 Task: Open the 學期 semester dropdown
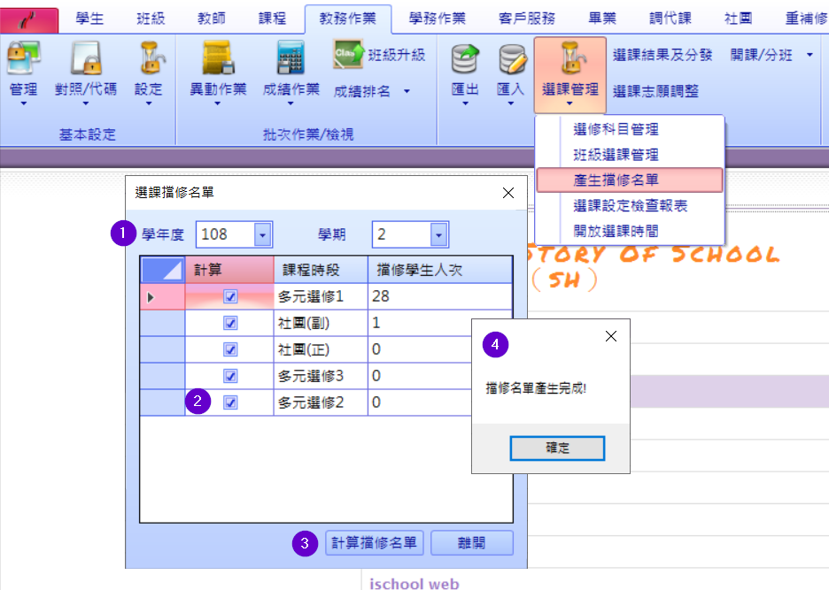438,234
